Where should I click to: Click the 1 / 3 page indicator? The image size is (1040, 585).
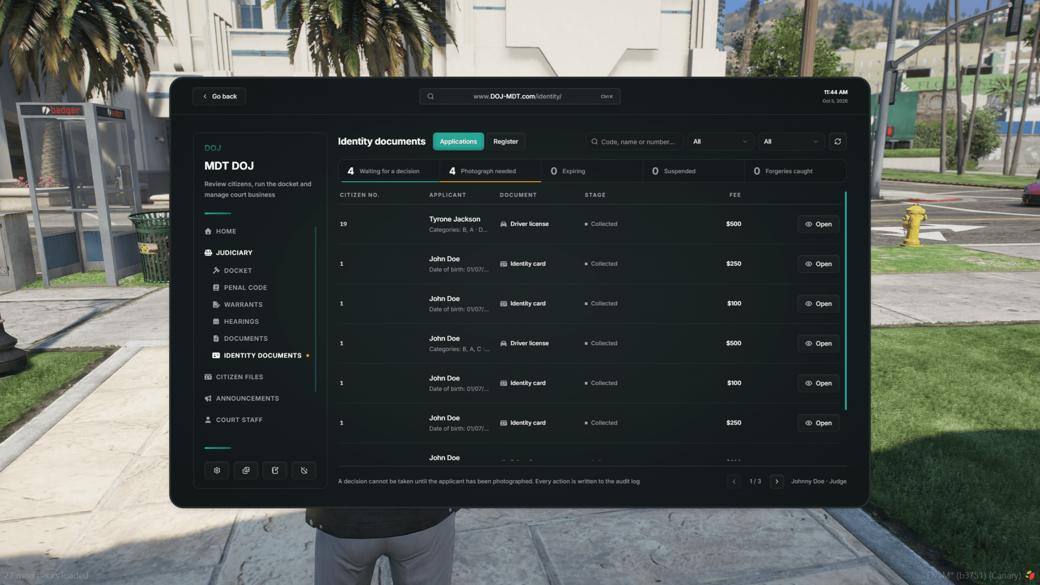pos(755,481)
